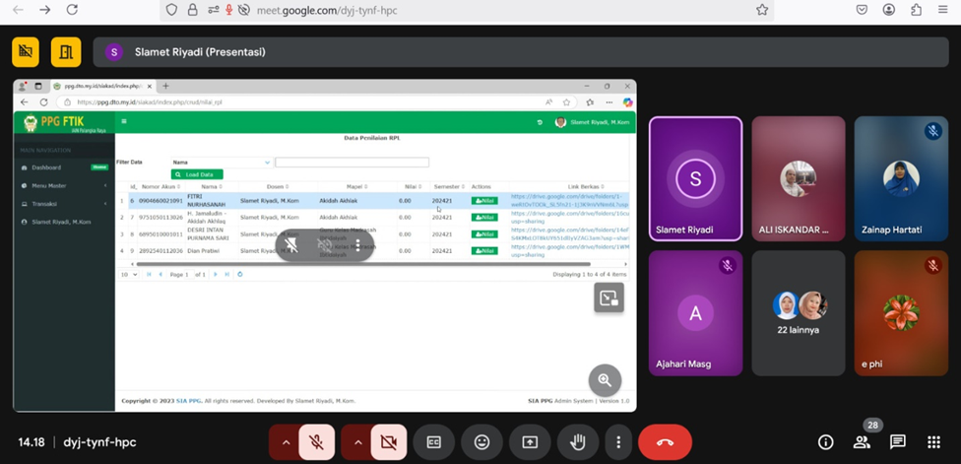Reload the page in browser

pos(72,10)
